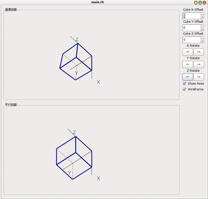Click the Y Rotate label

193,58
